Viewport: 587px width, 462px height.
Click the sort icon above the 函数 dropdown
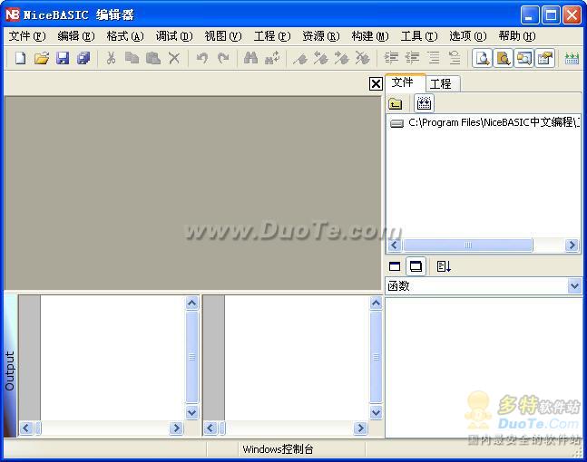click(444, 266)
